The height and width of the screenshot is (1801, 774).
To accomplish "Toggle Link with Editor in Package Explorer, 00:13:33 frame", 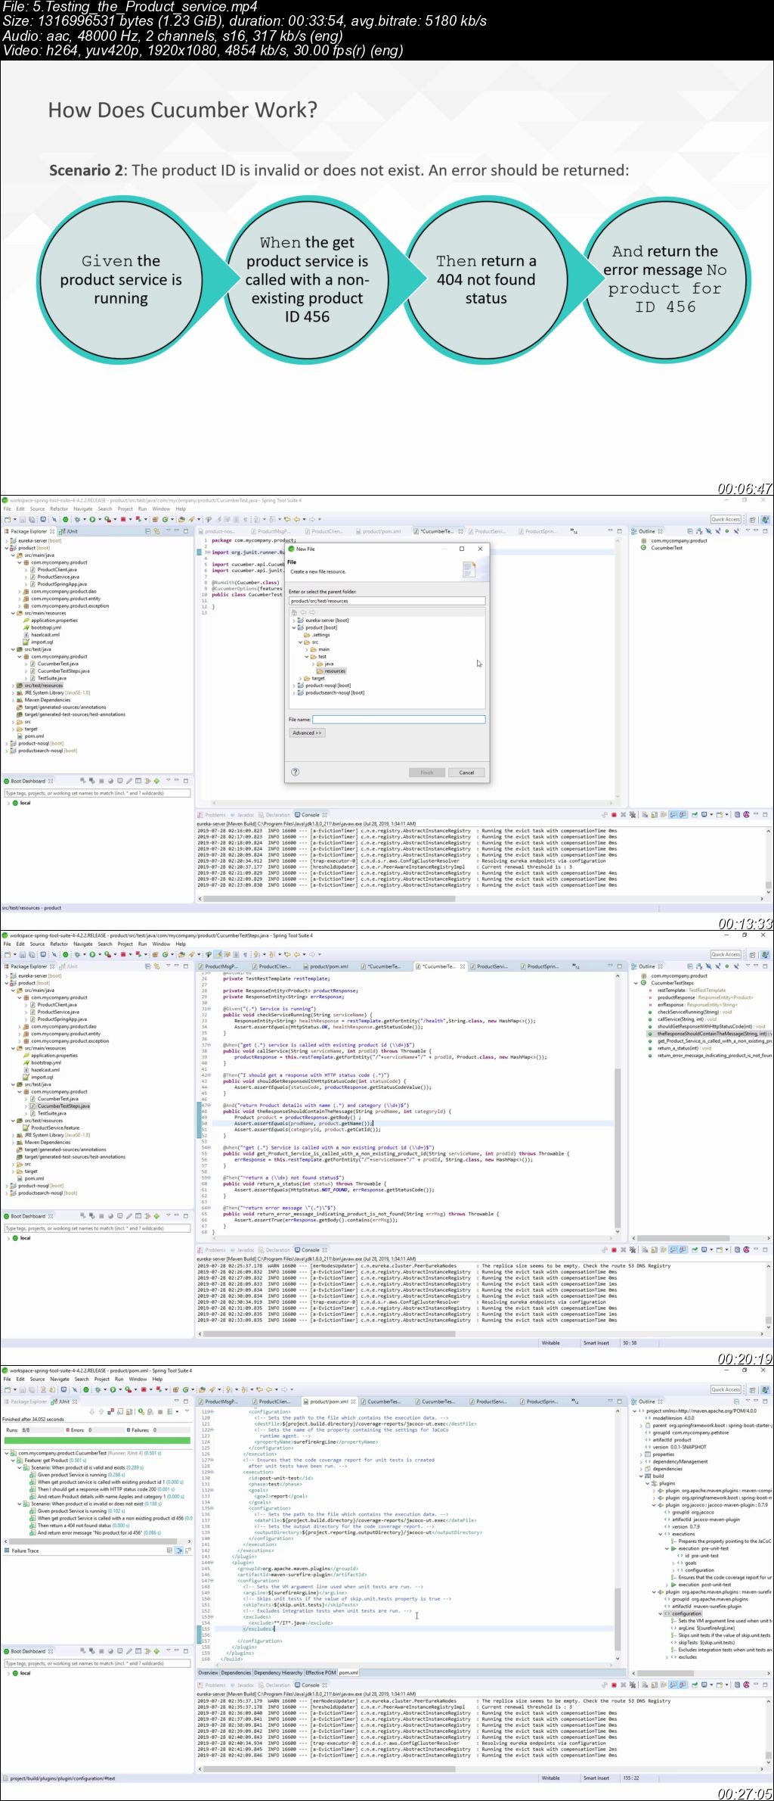I will 156,531.
